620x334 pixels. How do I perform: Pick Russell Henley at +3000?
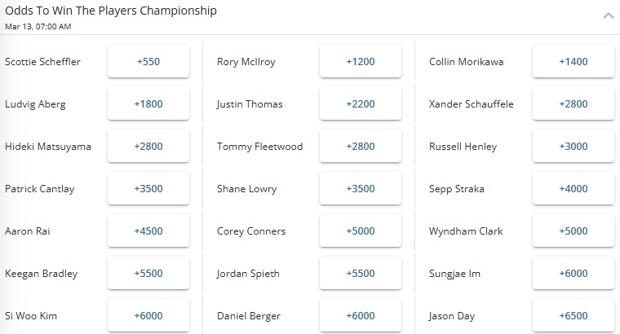tap(573, 147)
